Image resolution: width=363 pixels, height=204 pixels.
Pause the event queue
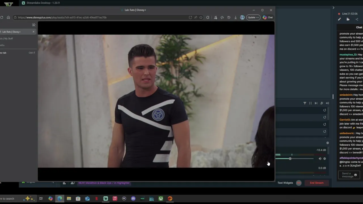click(x=310, y=103)
